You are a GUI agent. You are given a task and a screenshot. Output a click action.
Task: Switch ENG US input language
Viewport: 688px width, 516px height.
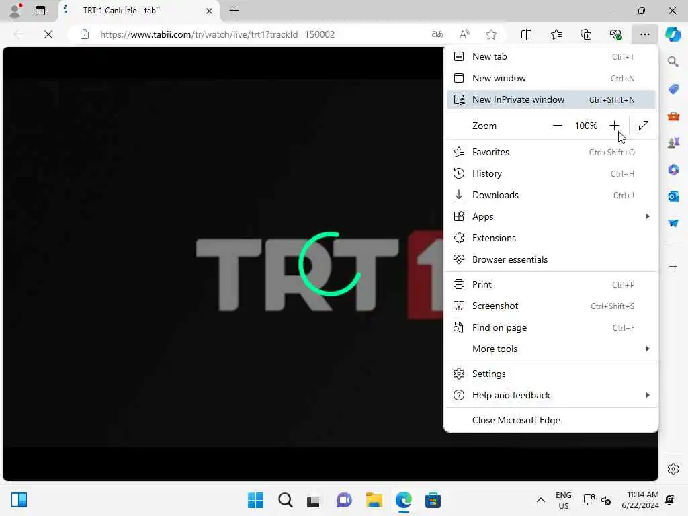(x=564, y=500)
